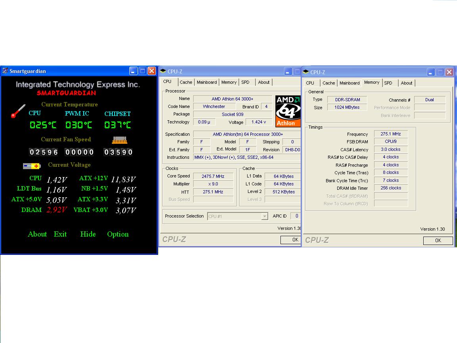Click the Name field AMD Athlon 64 3000+
The height and width of the screenshot is (343, 457).
pyautogui.click(x=232, y=99)
